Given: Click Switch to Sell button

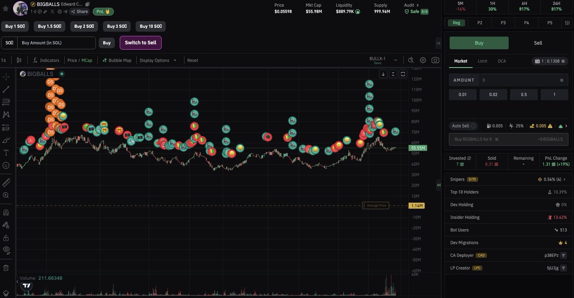Looking at the screenshot, I should (x=141, y=43).
